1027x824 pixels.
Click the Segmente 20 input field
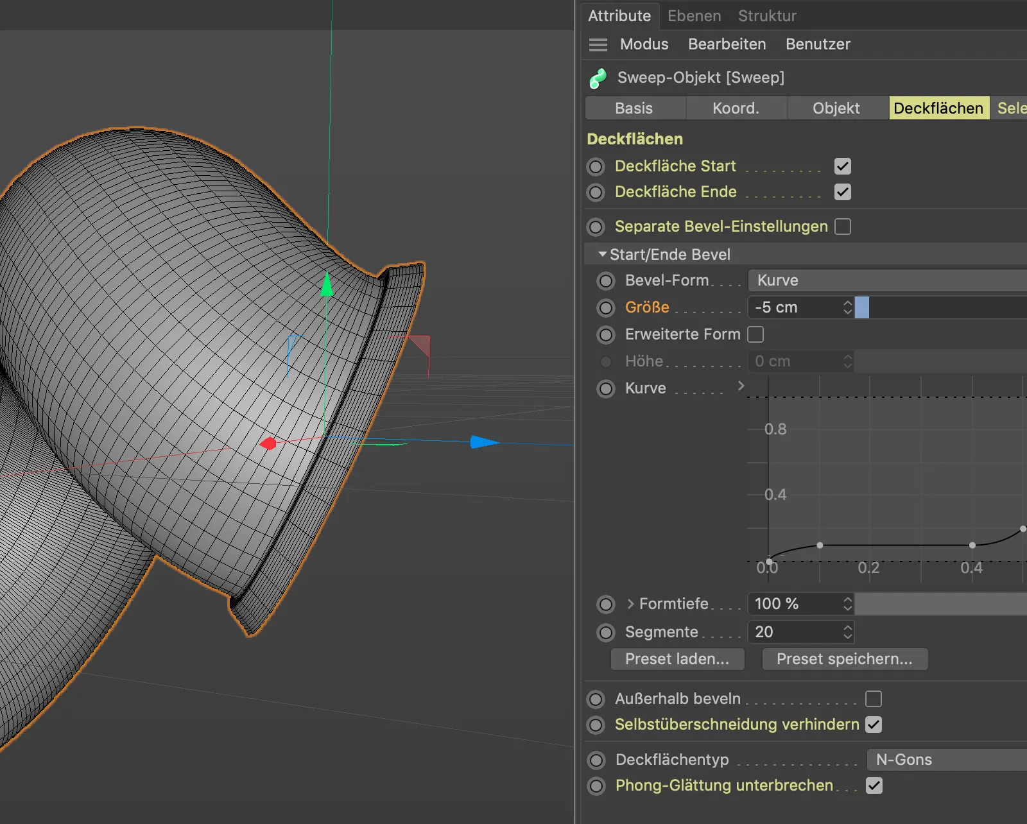[795, 632]
